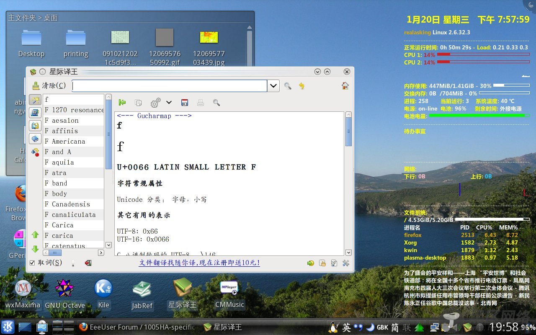Viewport: 536px width, 335px height.
Task: Click the shapes and red dot sidebar icon
Action: click(x=35, y=152)
